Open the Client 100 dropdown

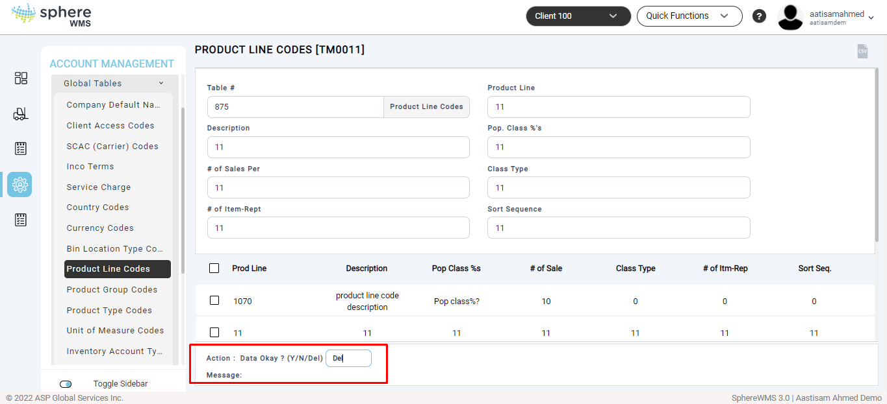pyautogui.click(x=578, y=16)
